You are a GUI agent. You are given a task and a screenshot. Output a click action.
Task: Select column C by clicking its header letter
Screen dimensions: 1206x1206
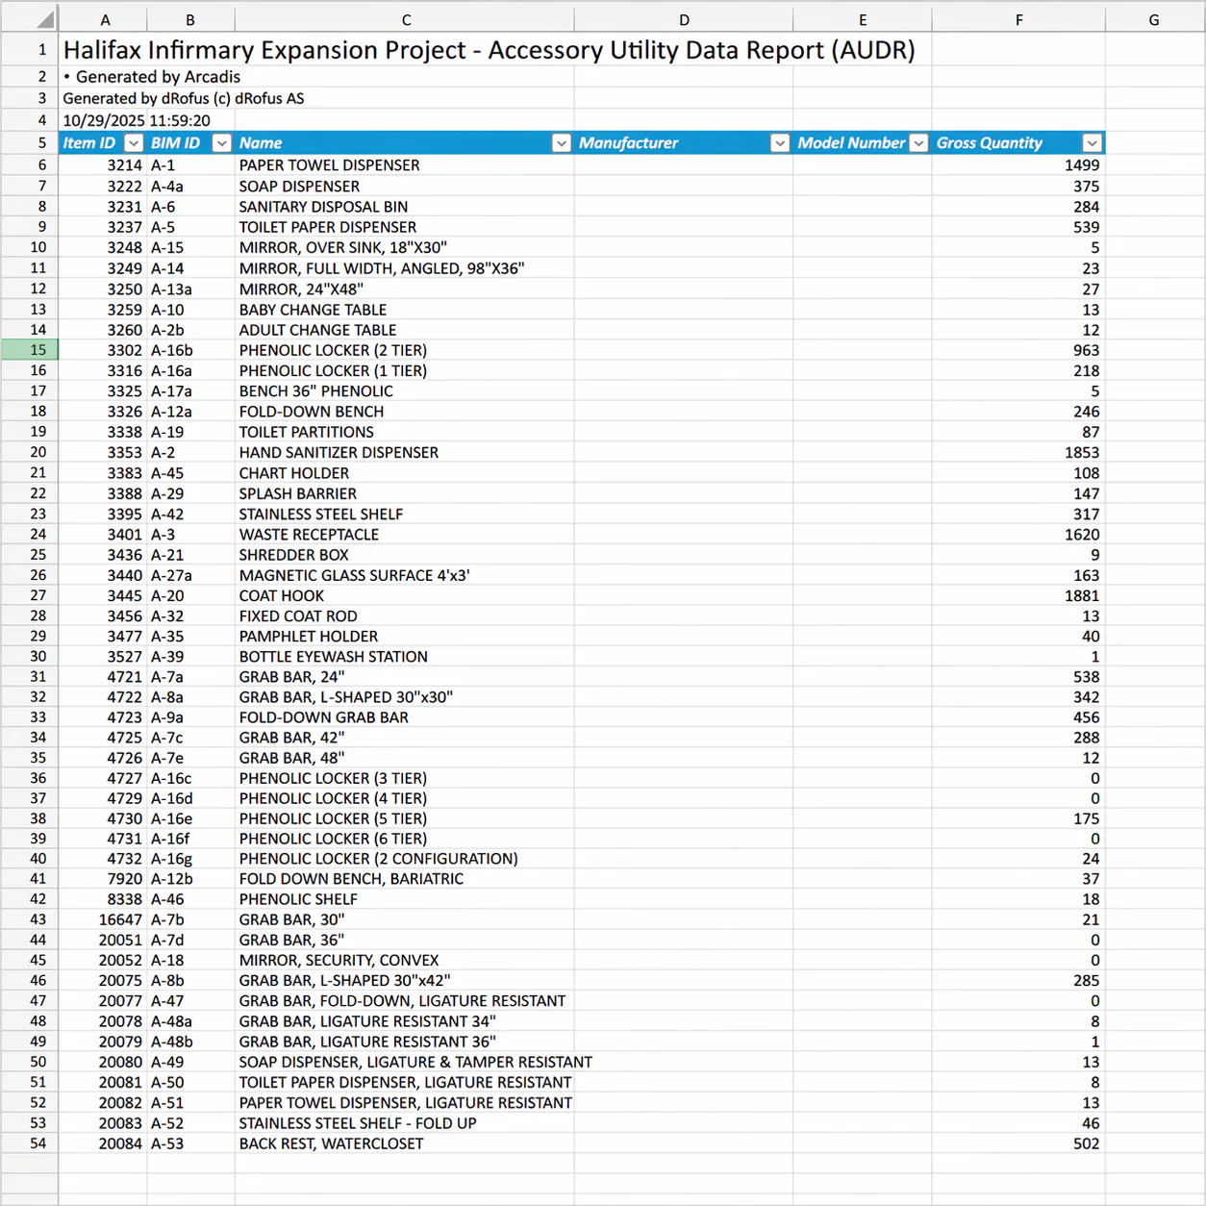(406, 17)
